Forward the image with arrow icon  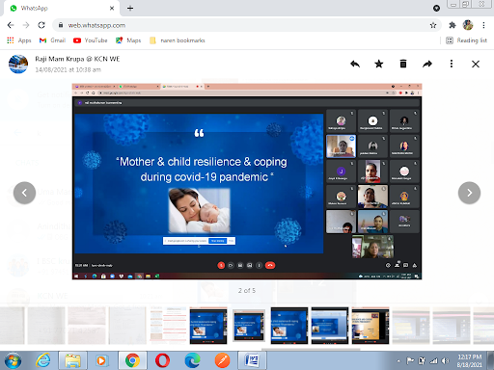tap(427, 64)
